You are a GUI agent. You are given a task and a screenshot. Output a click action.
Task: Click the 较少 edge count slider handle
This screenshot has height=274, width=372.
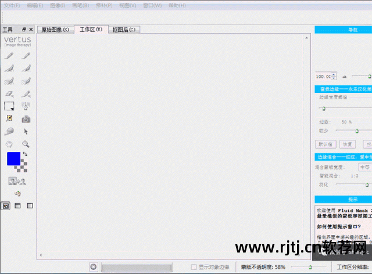pyautogui.click(x=357, y=131)
